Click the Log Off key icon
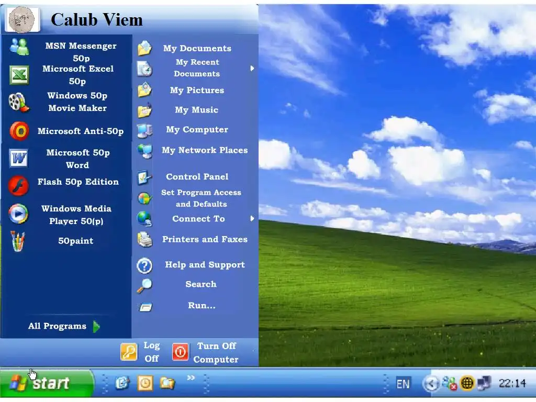Image resolution: width=536 pixels, height=402 pixels. pos(129,352)
